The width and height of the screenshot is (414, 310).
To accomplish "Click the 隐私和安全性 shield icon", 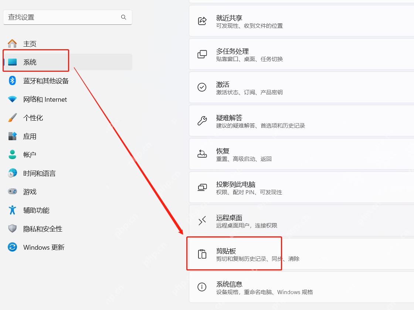I will [12, 229].
